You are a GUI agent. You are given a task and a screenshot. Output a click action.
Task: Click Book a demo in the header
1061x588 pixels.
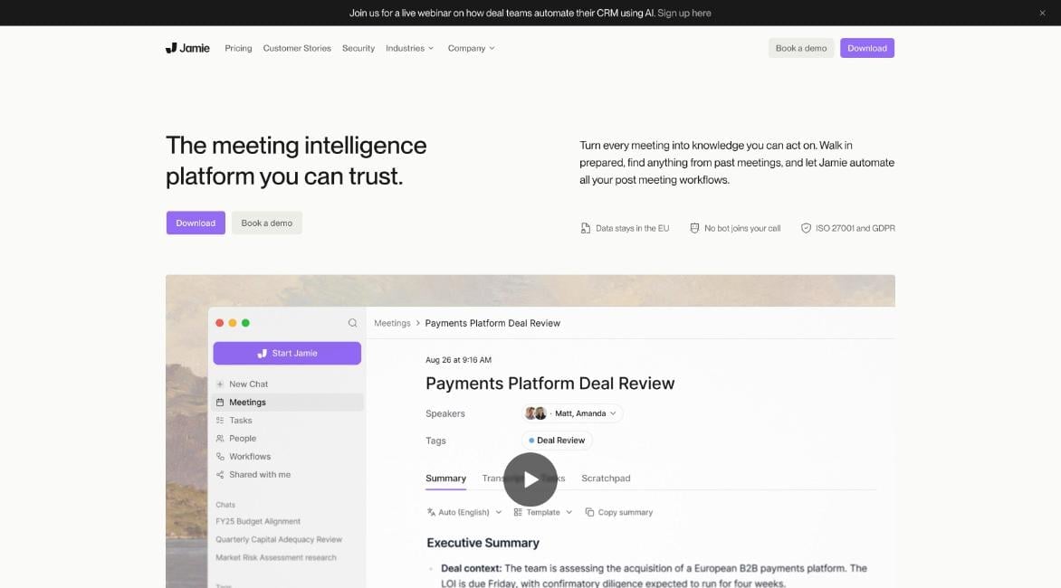(x=801, y=48)
